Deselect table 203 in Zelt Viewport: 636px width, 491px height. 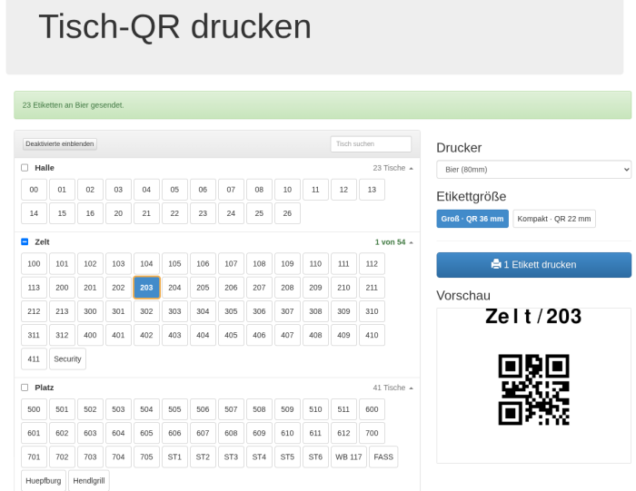point(146,288)
